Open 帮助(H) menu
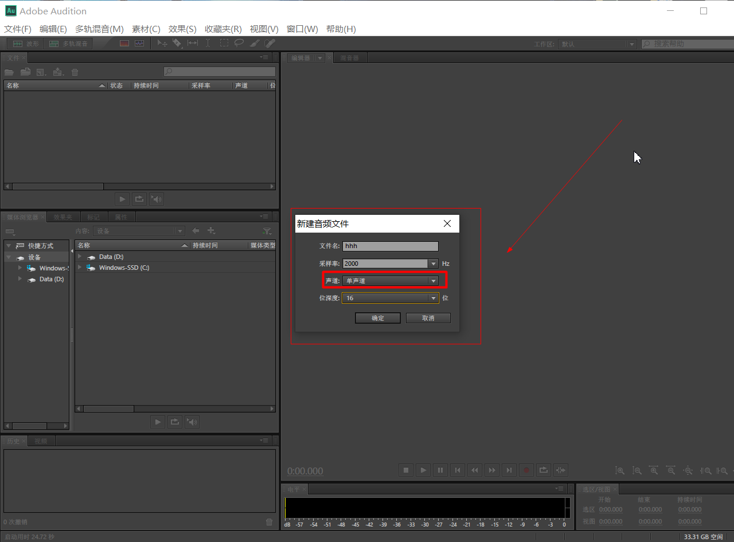The width and height of the screenshot is (734, 542). 341,29
